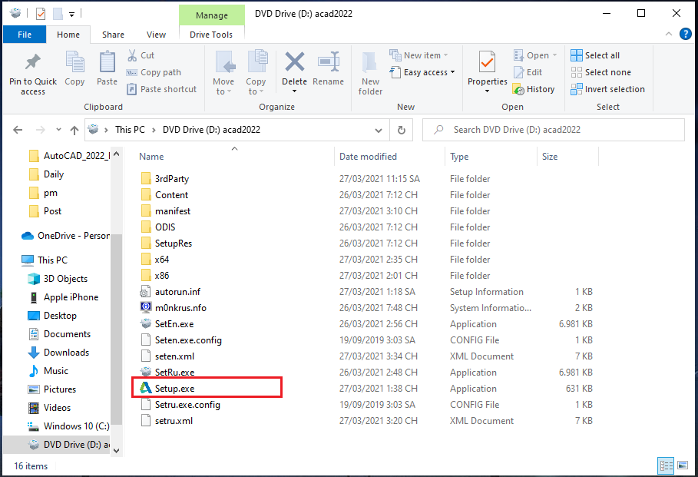698x477 pixels.
Task: Switch to the Home ribbon tab
Action: (x=68, y=35)
